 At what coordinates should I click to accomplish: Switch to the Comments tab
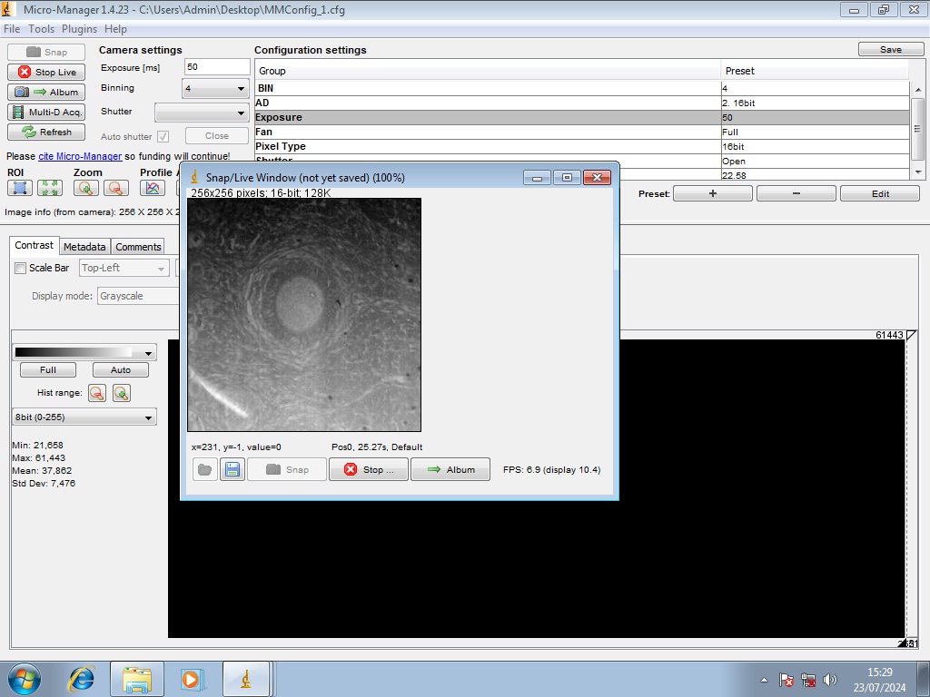pyautogui.click(x=138, y=247)
